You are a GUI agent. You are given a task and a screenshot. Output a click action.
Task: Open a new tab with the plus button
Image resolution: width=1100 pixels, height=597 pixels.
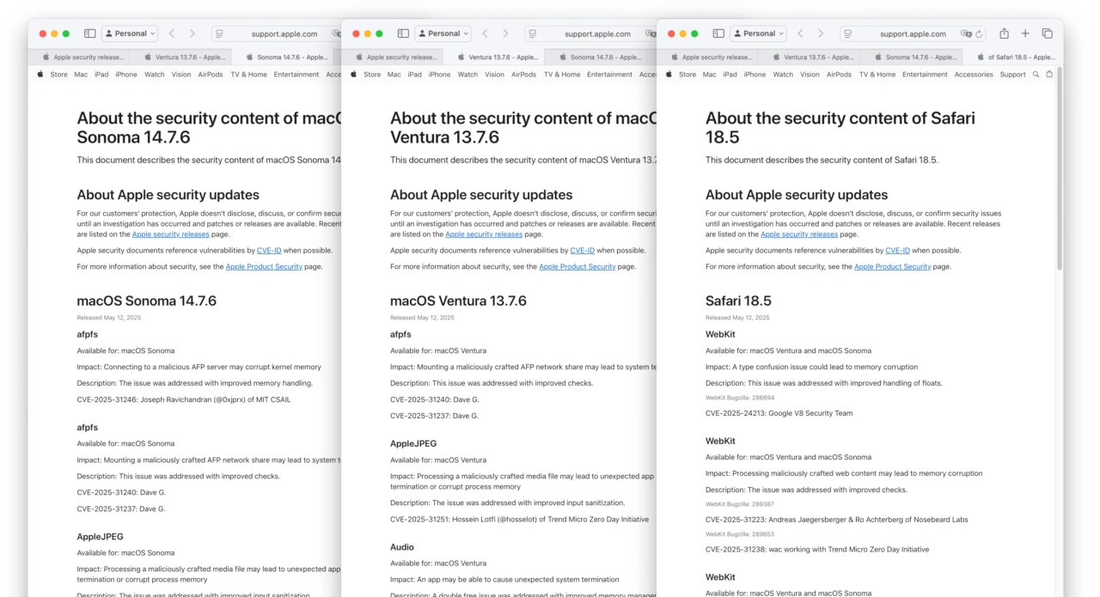click(1025, 34)
